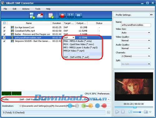Expand the Audio Quality Normal dropdown

pyautogui.click(x=149, y=48)
